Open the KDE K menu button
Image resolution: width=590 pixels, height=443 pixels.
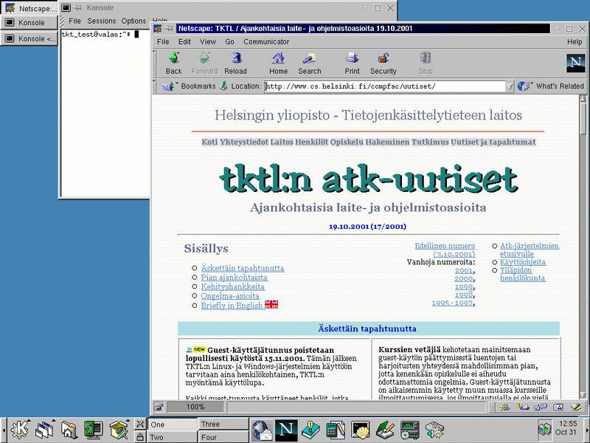19,430
